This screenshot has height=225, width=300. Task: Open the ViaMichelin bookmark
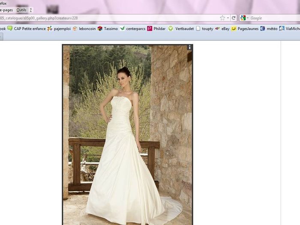pyautogui.click(x=293, y=29)
